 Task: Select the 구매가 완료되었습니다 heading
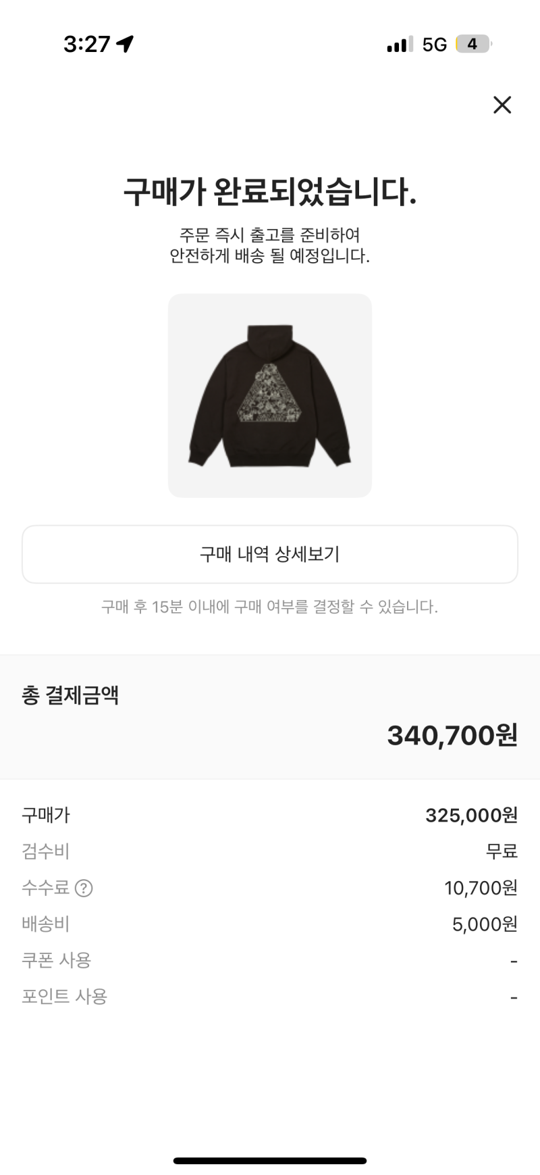coord(270,193)
